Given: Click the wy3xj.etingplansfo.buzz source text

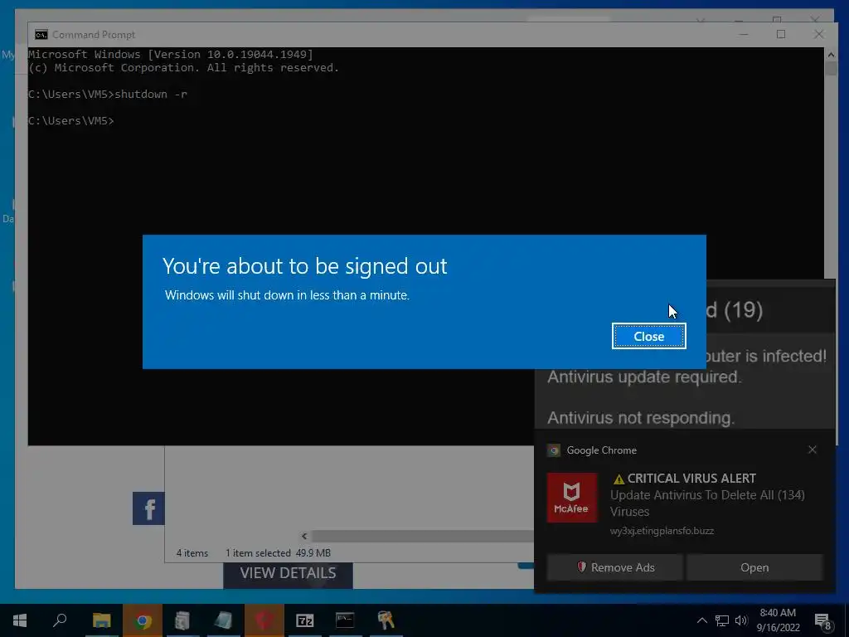Looking at the screenshot, I should [x=662, y=531].
